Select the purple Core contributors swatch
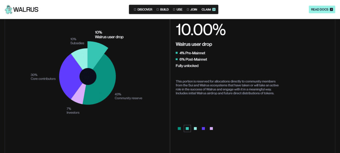 tap(203, 129)
